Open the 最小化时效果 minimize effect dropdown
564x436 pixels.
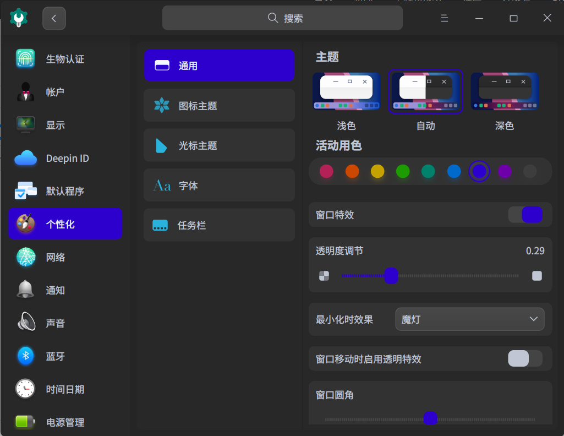[x=469, y=319]
